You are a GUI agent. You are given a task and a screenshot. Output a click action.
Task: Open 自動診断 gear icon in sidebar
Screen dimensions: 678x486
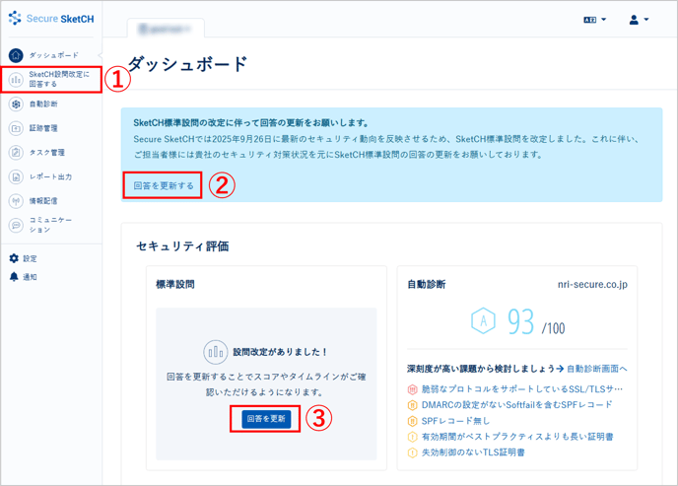pyautogui.click(x=16, y=104)
